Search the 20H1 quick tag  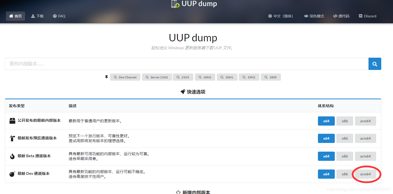[227, 77]
